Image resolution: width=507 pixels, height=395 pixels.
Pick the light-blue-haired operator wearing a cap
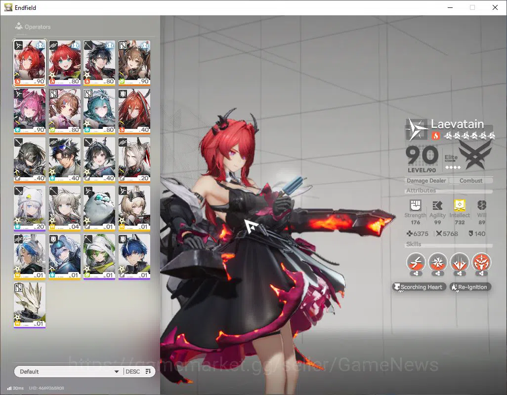[64, 257]
